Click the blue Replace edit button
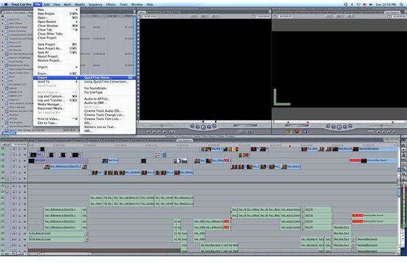The width and height of the screenshot is (407, 263). coord(305,131)
